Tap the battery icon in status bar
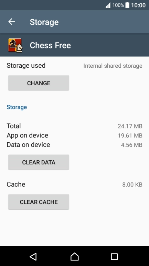The image size is (149, 266). tap(127, 5)
